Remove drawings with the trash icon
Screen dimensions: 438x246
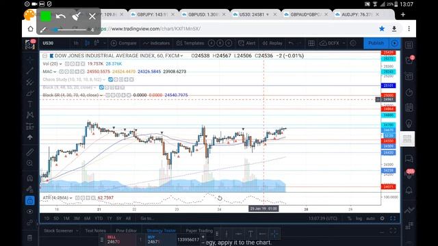pos(29,238)
